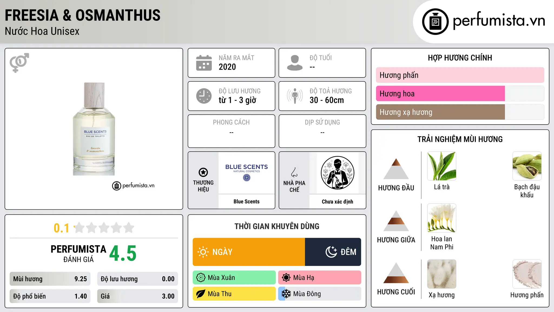Click the Trải nghiệm mùi hương heading
The height and width of the screenshot is (312, 554).
pos(460,139)
